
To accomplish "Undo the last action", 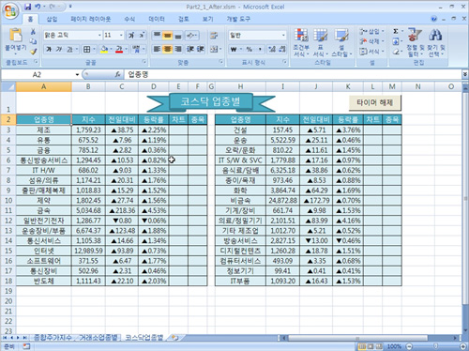I will [x=38, y=7].
